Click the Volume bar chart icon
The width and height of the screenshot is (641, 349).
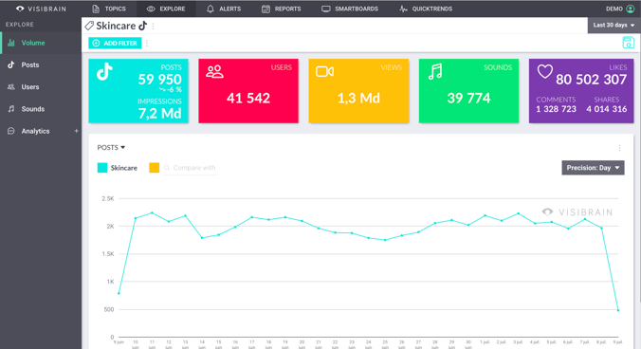[x=11, y=43]
